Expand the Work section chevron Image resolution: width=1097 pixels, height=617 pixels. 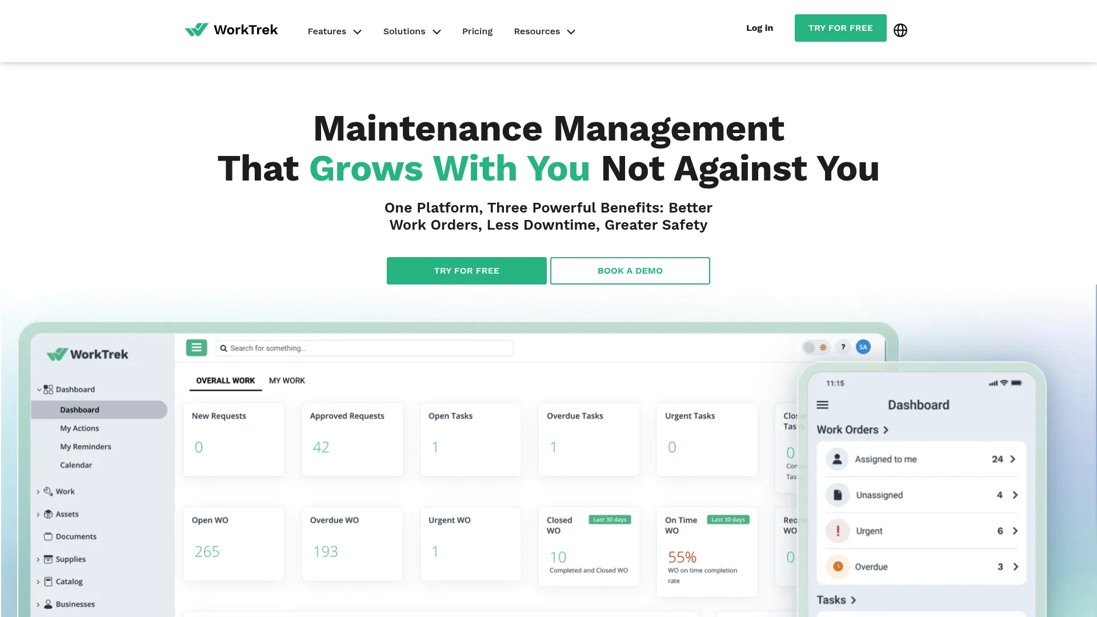click(38, 491)
